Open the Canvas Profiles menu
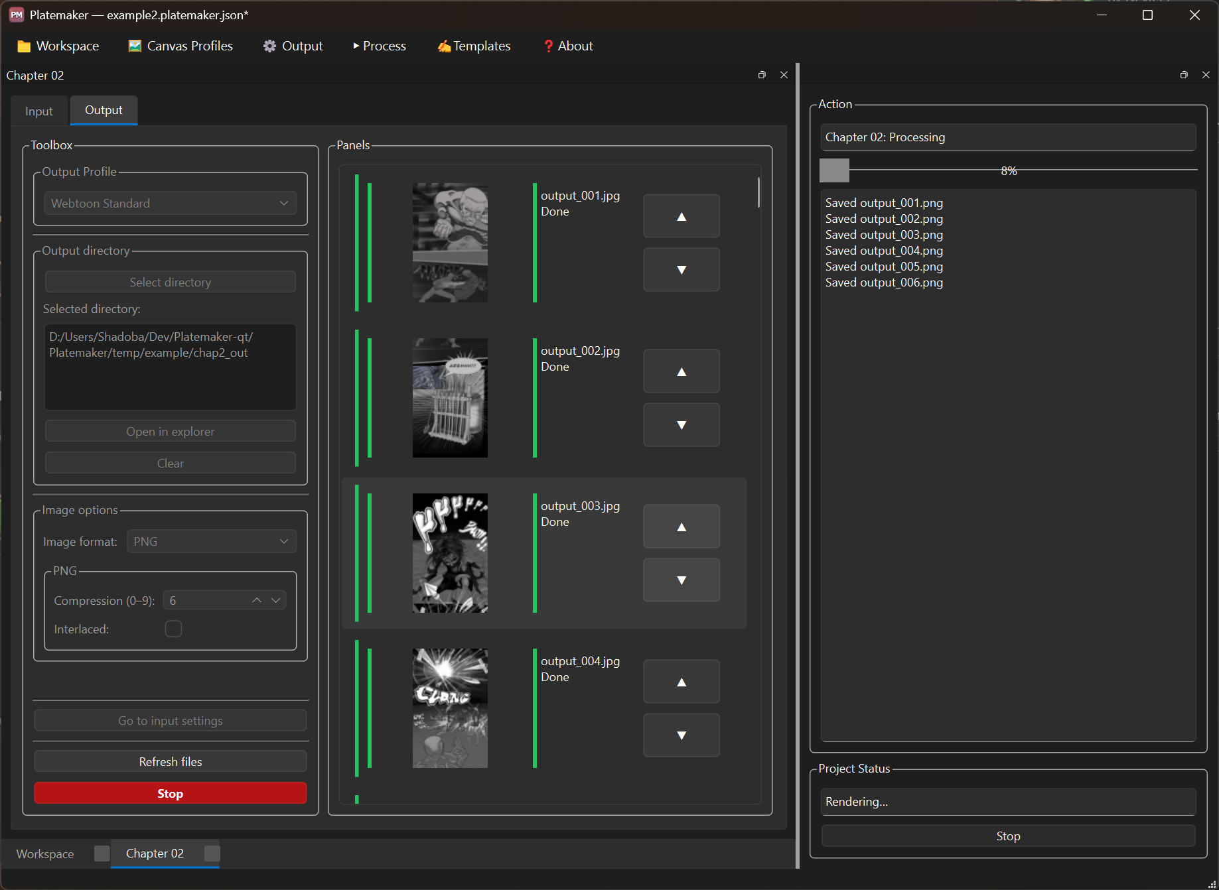 pos(180,46)
